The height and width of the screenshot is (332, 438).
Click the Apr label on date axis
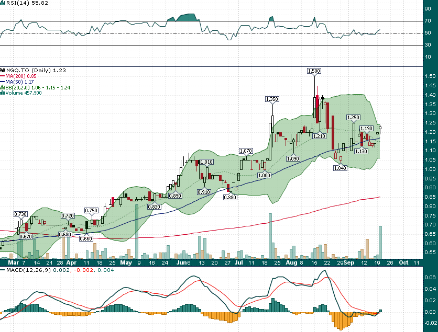pyautogui.click(x=71, y=262)
